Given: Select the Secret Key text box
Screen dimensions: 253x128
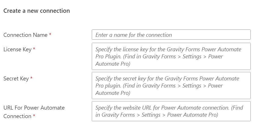Looking at the screenshot, I should [x=171, y=86].
